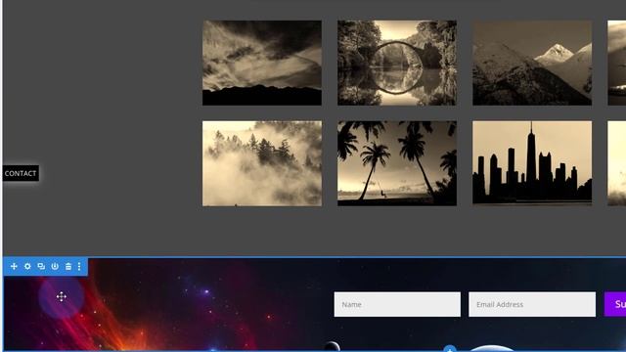Open the city skyline silhouette thumbnail
Screen dimensions: 626x352
click(x=532, y=163)
